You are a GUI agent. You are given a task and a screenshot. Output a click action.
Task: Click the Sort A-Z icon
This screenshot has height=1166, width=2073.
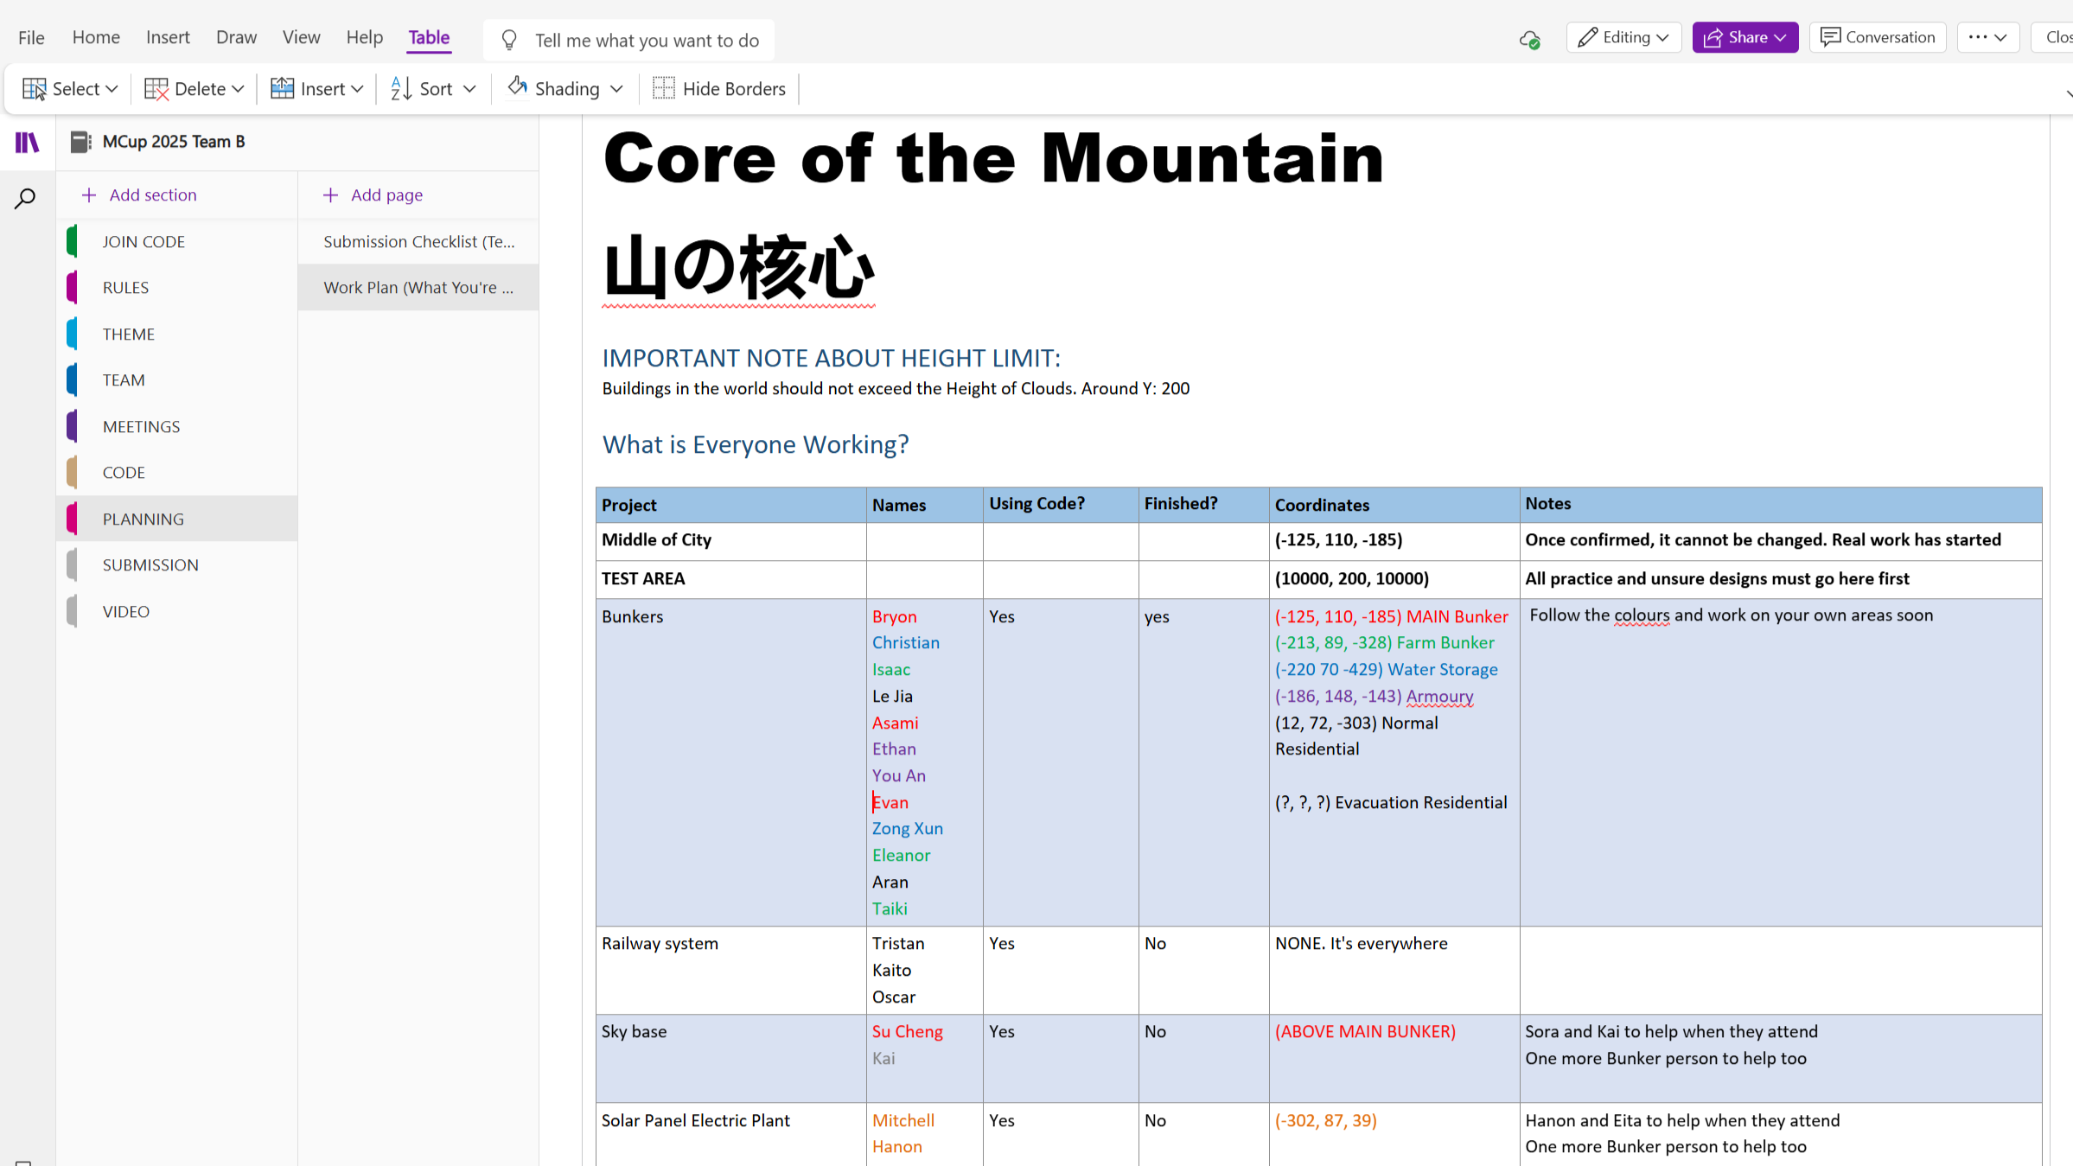pyautogui.click(x=400, y=88)
